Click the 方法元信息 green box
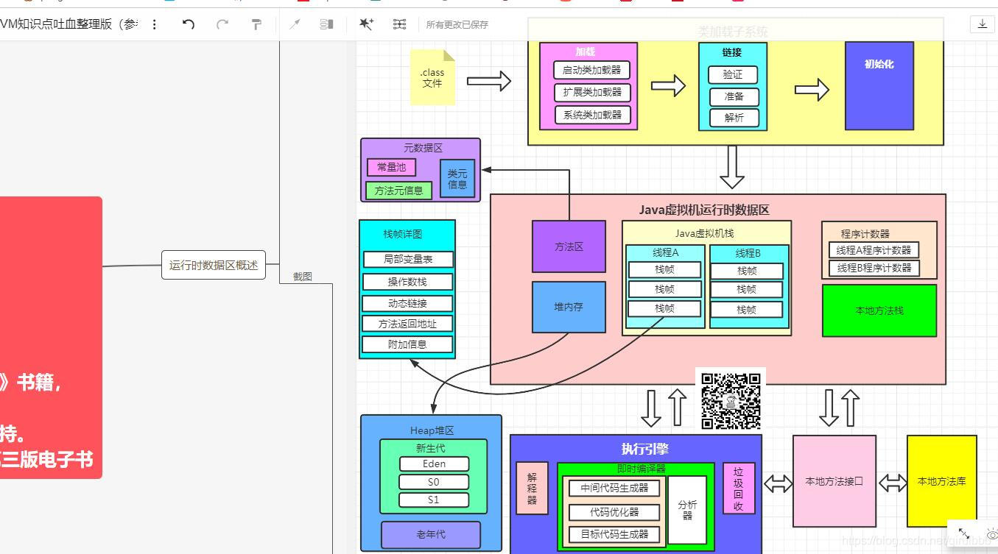998x554 pixels. (x=398, y=191)
